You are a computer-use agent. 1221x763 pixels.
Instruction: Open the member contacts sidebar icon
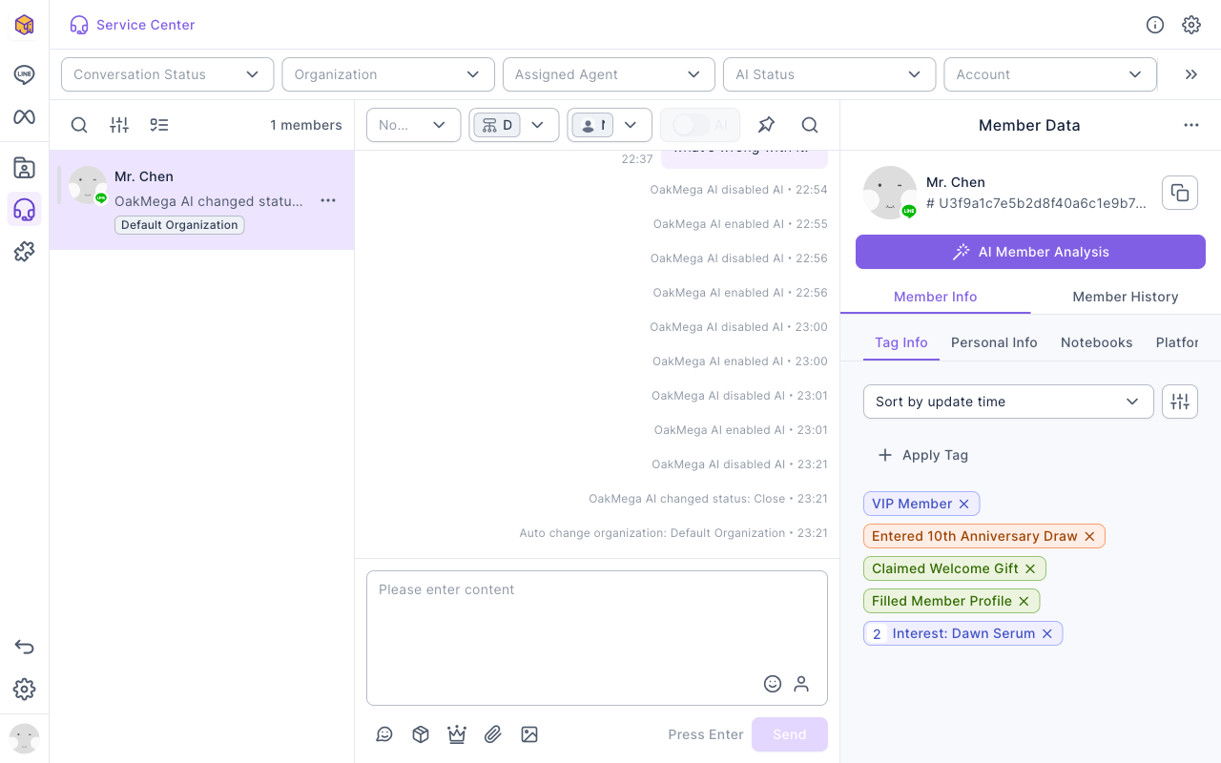point(25,168)
